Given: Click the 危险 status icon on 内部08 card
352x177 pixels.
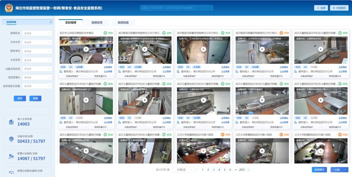Looking at the screenshot, I should (223, 135).
